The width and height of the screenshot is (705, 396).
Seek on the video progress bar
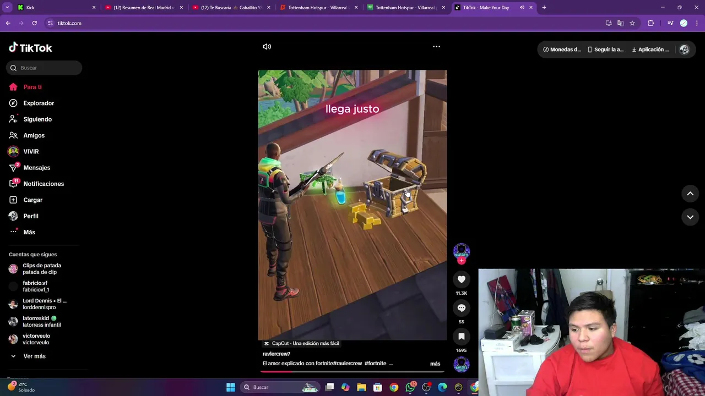[352, 372]
